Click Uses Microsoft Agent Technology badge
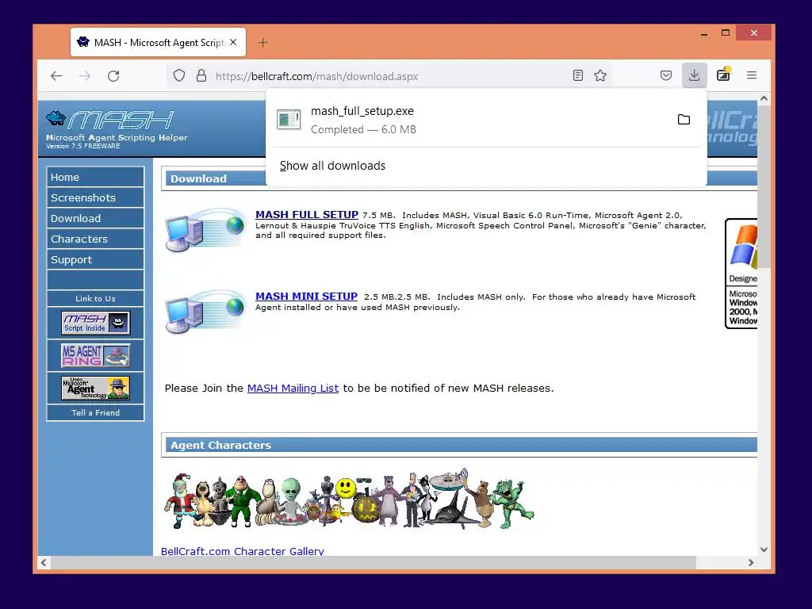Viewport: 812px width, 609px height. [x=95, y=388]
